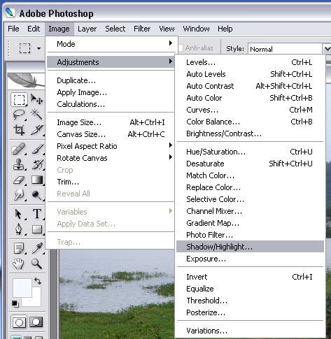Viewport: 331px width, 339px height.
Task: Select the Brush tool
Action: click(x=37, y=149)
